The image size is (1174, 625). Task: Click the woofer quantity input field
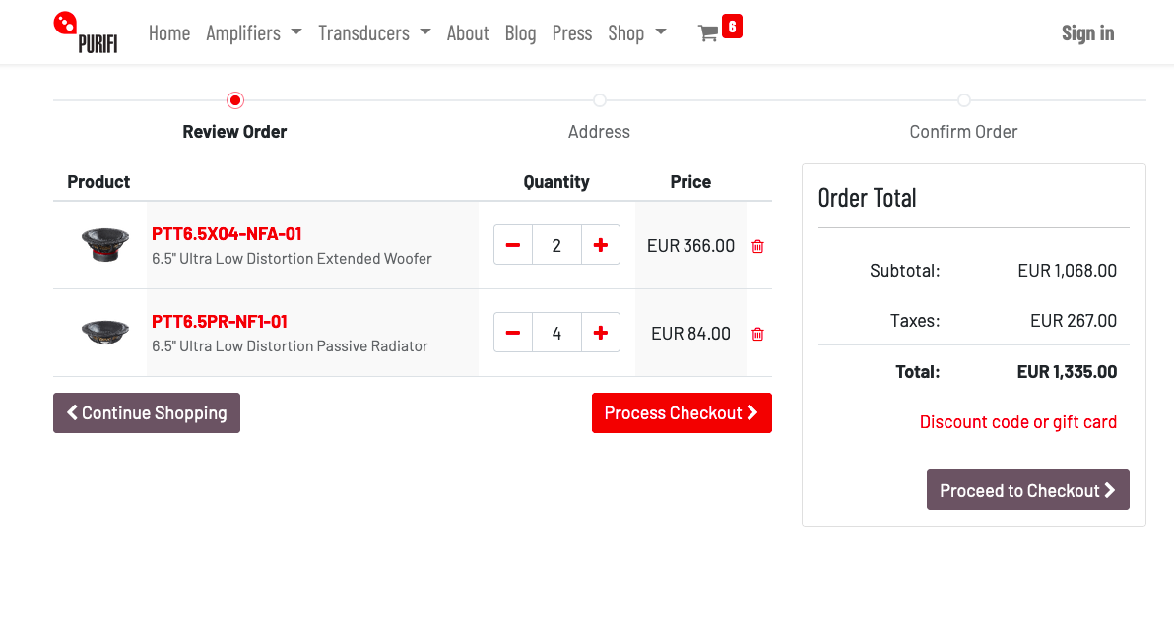click(x=556, y=245)
